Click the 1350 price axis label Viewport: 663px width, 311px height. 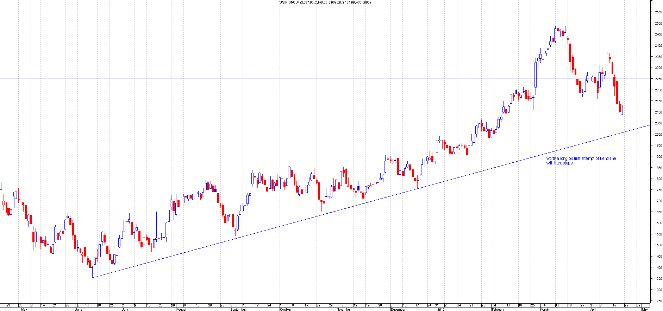pos(658,279)
